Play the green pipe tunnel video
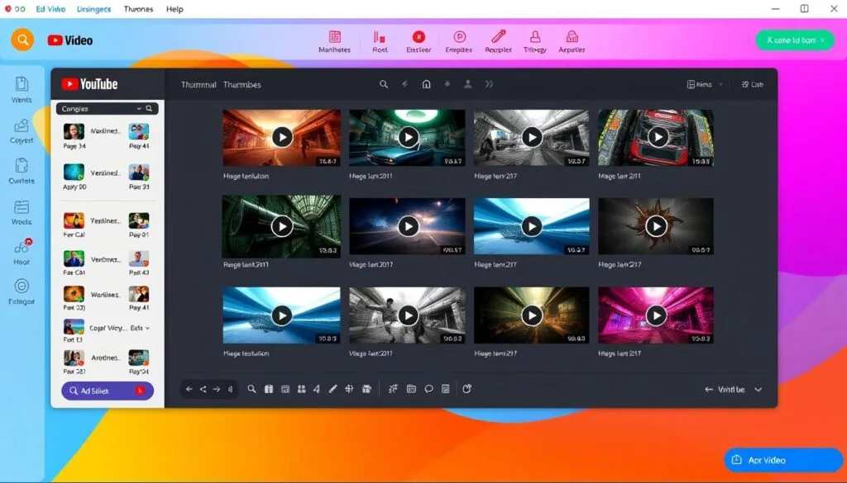 coord(281,226)
